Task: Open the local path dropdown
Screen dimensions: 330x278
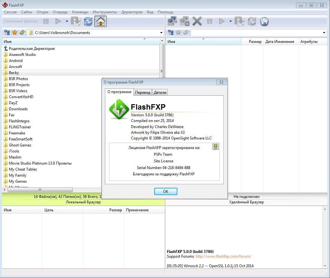Action: click(161, 33)
